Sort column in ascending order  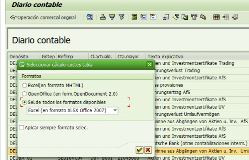click(x=103, y=17)
